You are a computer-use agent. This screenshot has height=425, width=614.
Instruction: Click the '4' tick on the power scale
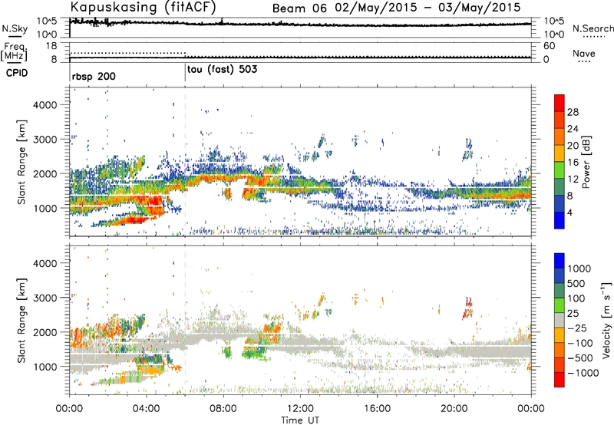[x=569, y=213]
